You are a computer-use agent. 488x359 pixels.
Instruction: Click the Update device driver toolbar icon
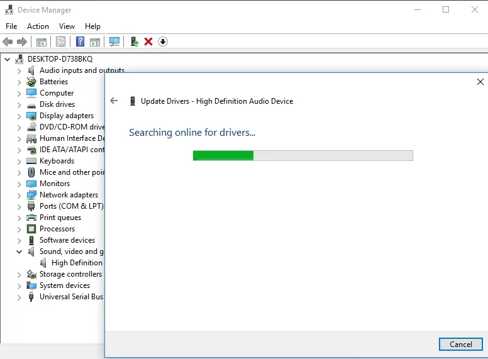pyautogui.click(x=134, y=41)
